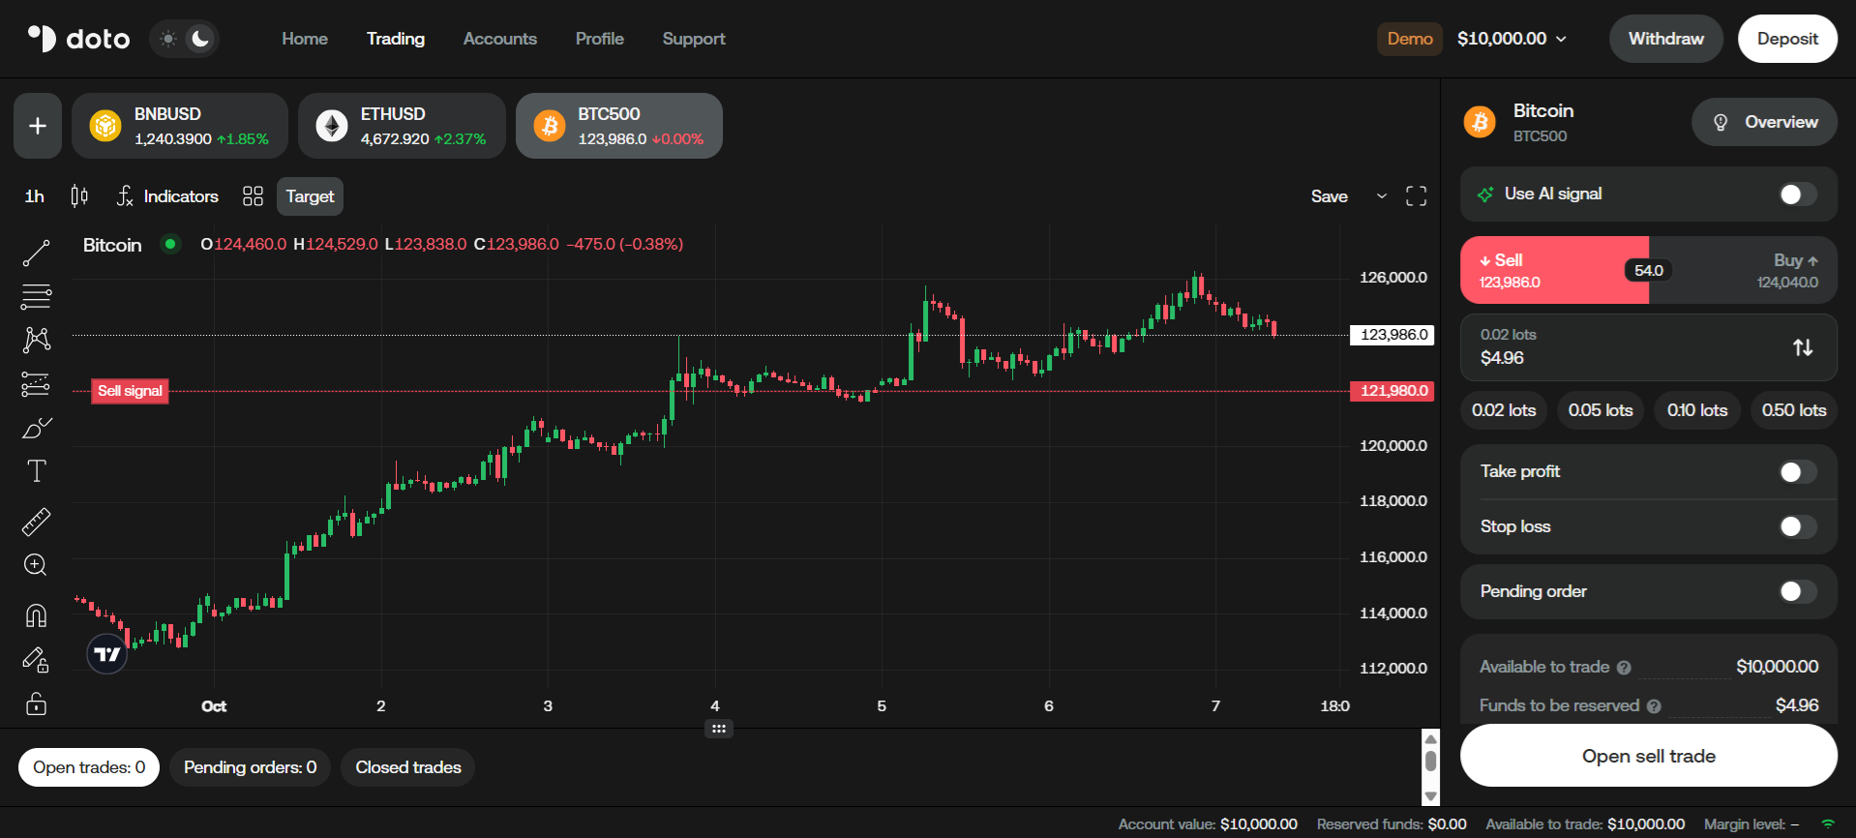This screenshot has height=838, width=1856.
Task: Click the Deposit button
Action: click(x=1787, y=39)
